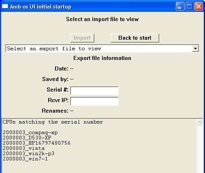Select the 2000003_compaq-xp entry
Image resolution: width=205 pixels, height=173 pixels.
pyautogui.click(x=30, y=132)
